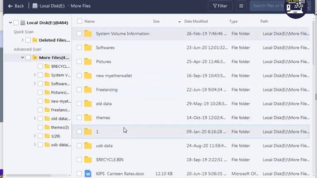317x178 pixels.
Task: Select Freelanci... folder in tree
Action: 60,110
